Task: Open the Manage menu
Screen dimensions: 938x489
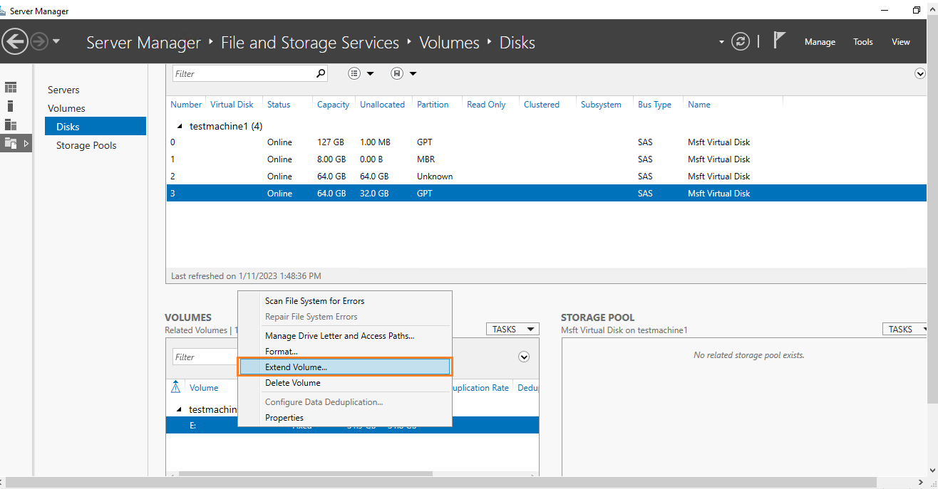Action: point(820,42)
